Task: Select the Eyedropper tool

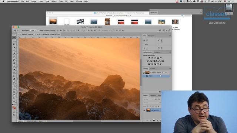Action: coord(14,54)
